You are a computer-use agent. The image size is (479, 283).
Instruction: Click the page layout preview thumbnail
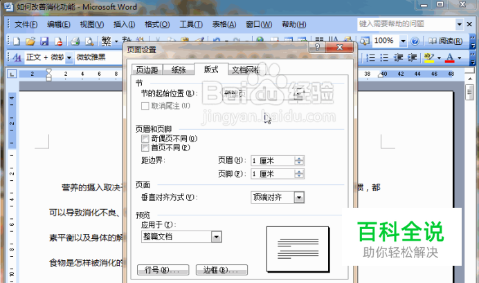(x=298, y=249)
